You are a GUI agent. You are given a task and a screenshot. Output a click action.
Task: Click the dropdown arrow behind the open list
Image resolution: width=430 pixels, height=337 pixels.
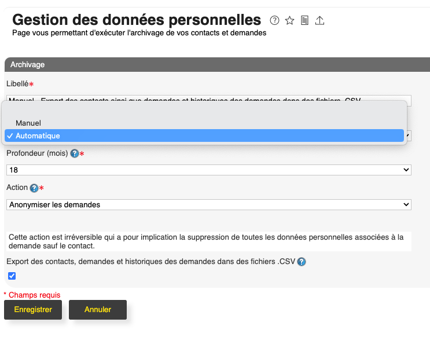[x=408, y=136]
